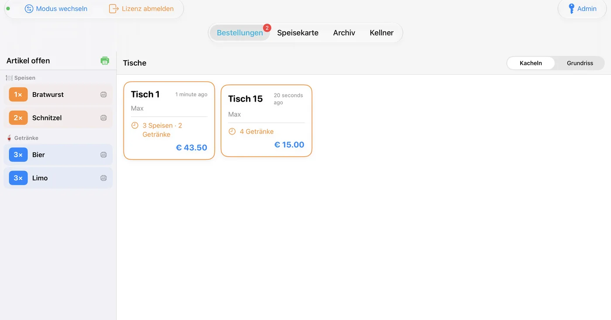Click the '1 minute ago' timestamp

(191, 94)
